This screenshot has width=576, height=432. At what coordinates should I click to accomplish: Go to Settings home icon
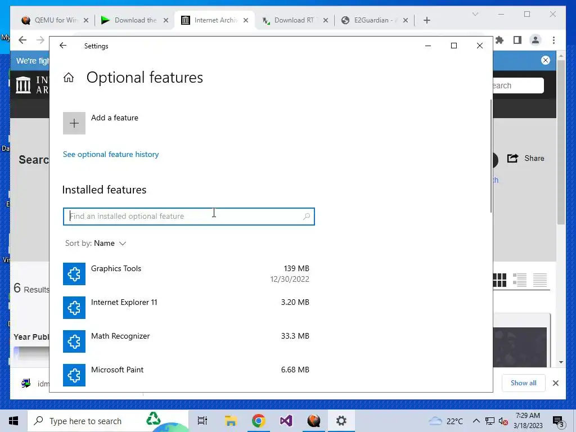pyautogui.click(x=69, y=78)
